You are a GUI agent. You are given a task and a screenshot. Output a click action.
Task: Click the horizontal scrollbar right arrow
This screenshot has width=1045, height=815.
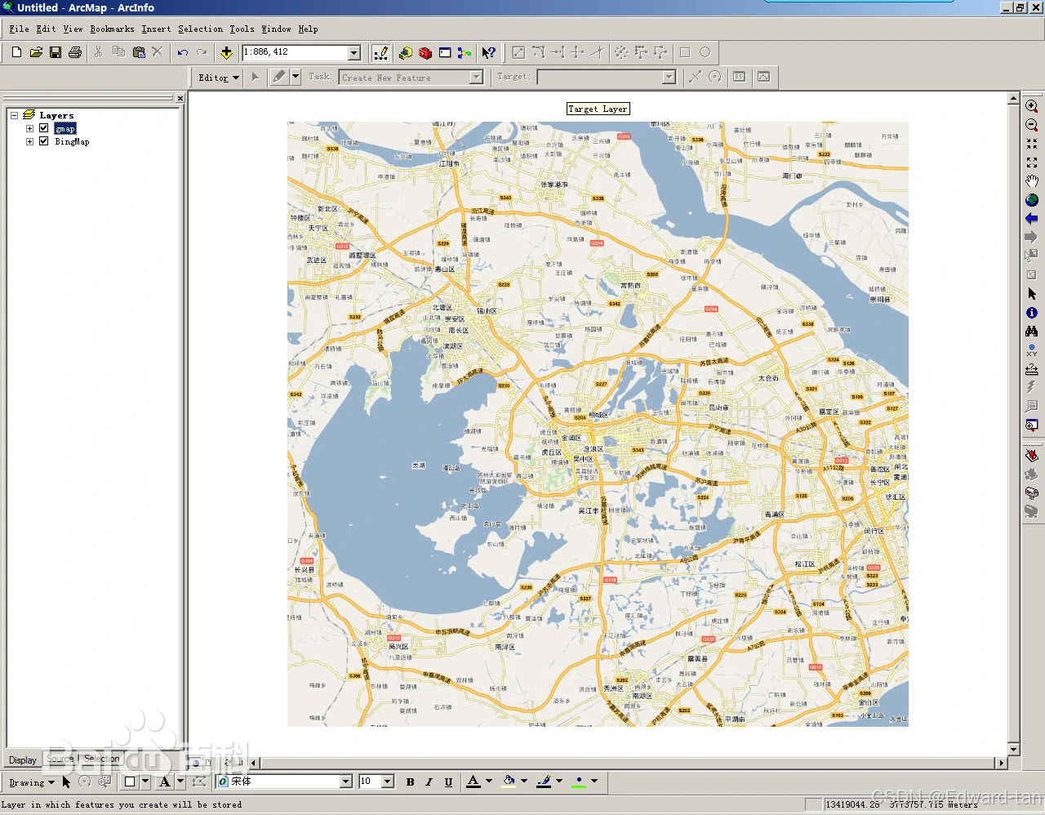coord(1001,763)
